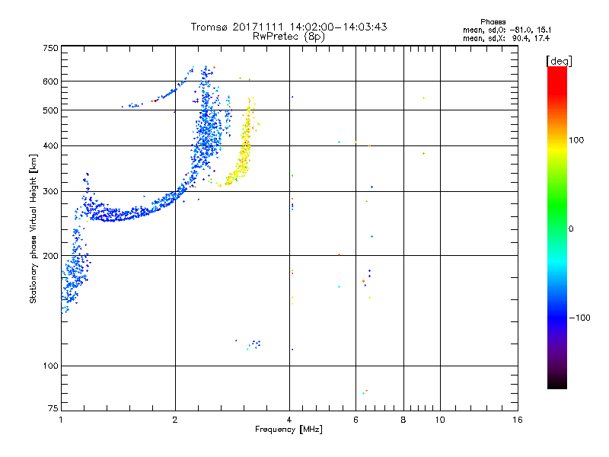Click the '300' y-axis tick label
The height and width of the screenshot is (457, 609).
[x=50, y=192]
